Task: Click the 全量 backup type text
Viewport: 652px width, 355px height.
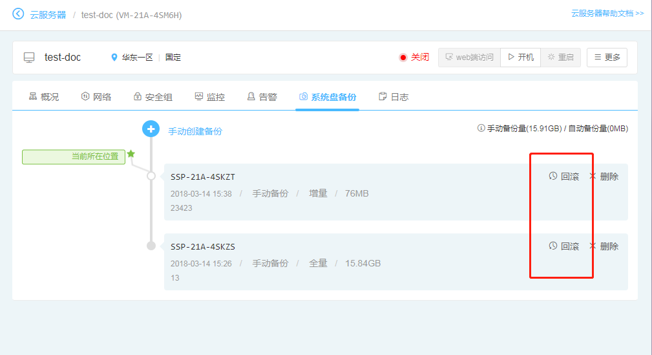Action: [318, 263]
